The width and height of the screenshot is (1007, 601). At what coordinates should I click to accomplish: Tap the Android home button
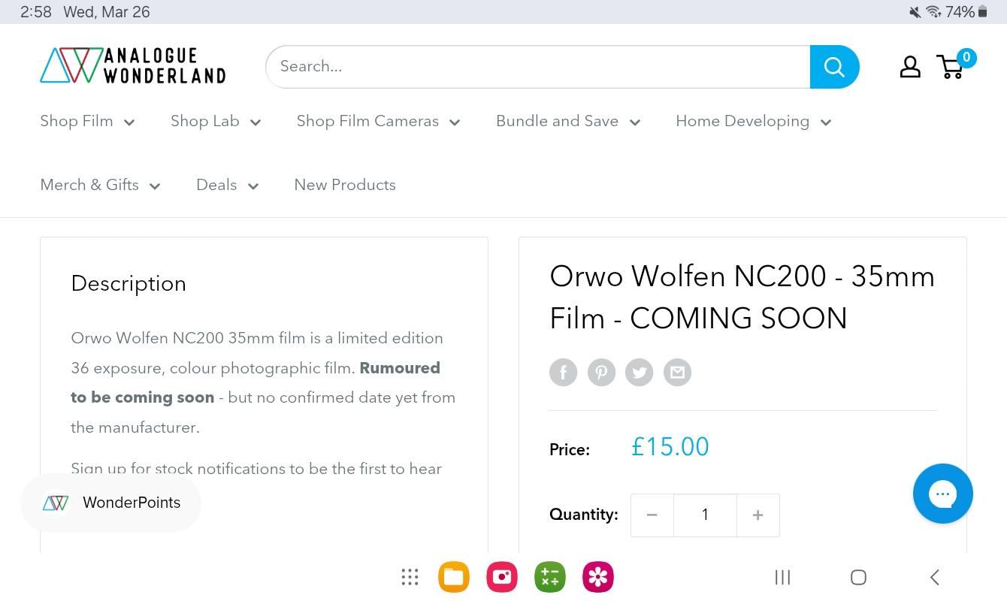[858, 577]
